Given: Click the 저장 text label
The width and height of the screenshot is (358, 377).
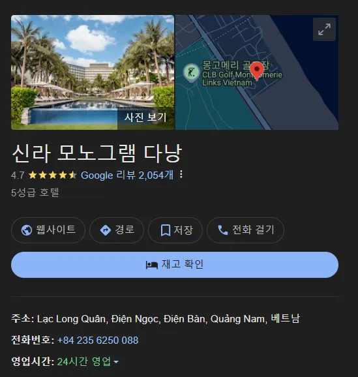Looking at the screenshot, I should (183, 230).
